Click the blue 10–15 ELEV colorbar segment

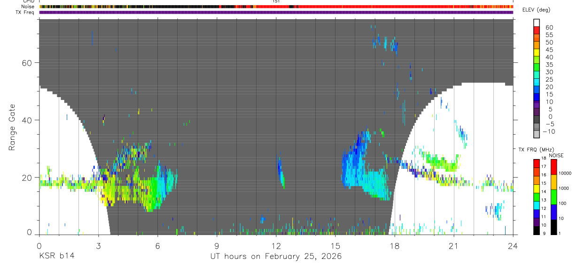537,98
